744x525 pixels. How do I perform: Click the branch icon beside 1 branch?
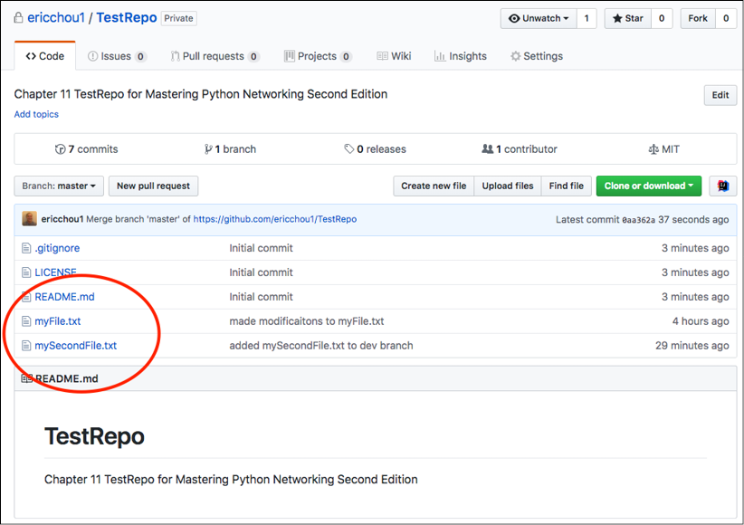pos(208,149)
